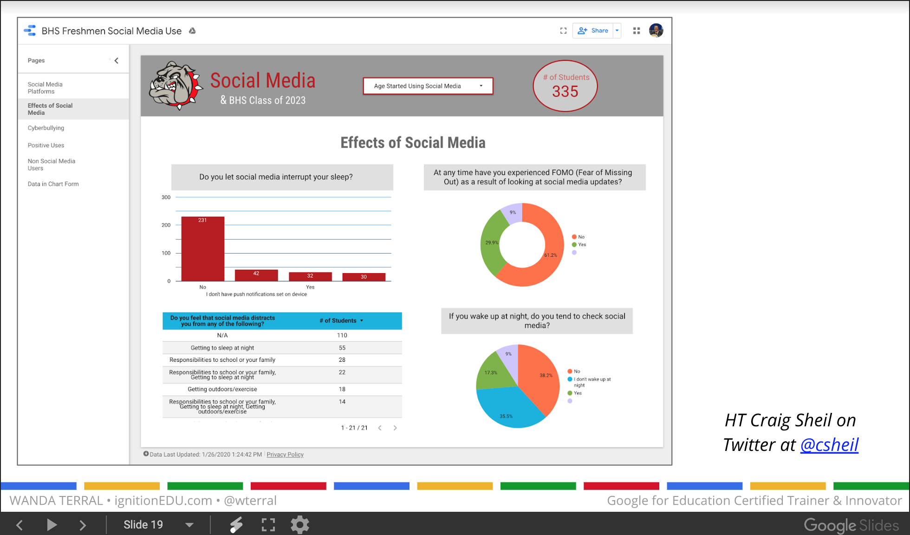This screenshot has height=535, width=910.
Task: Advance to the next slide arrow
Action: 83,525
